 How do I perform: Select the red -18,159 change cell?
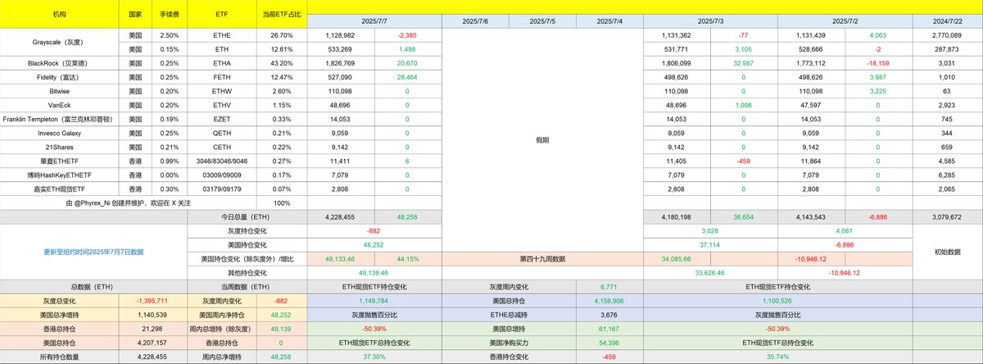pyautogui.click(x=877, y=62)
